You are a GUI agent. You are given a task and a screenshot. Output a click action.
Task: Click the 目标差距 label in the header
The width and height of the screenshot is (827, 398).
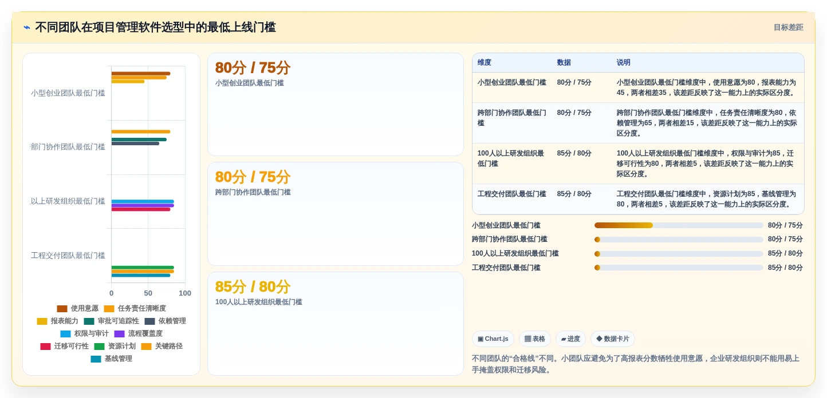[788, 27]
